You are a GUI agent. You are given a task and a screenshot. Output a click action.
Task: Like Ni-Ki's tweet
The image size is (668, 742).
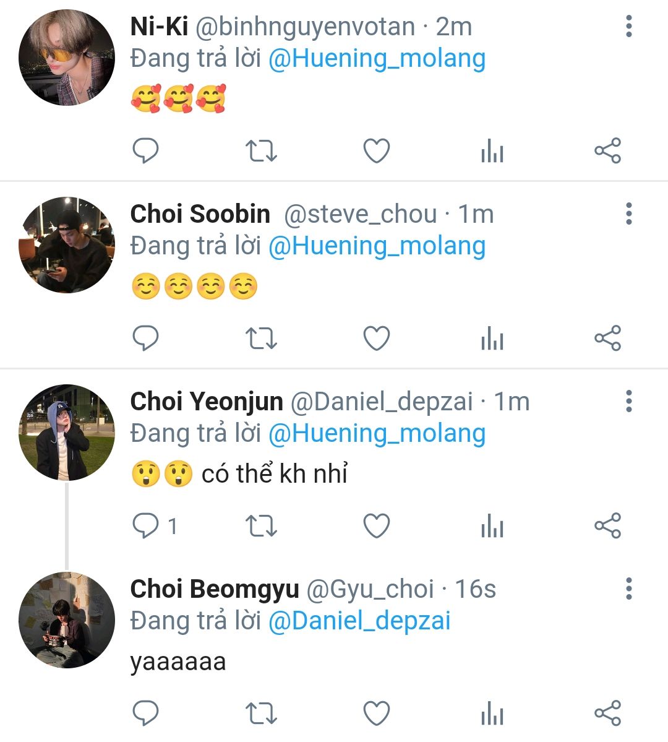pos(376,150)
